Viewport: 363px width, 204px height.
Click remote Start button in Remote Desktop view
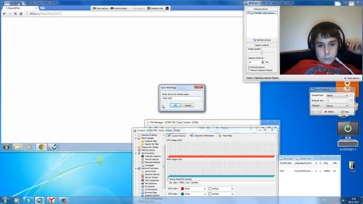pyautogui.click(x=6, y=147)
